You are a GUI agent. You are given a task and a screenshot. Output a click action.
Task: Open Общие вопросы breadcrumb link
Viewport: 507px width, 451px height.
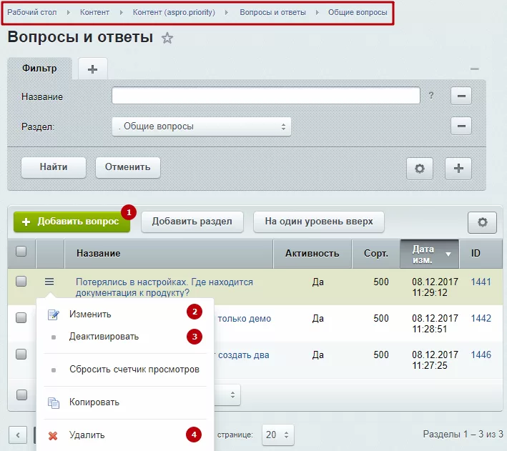pyautogui.click(x=358, y=12)
